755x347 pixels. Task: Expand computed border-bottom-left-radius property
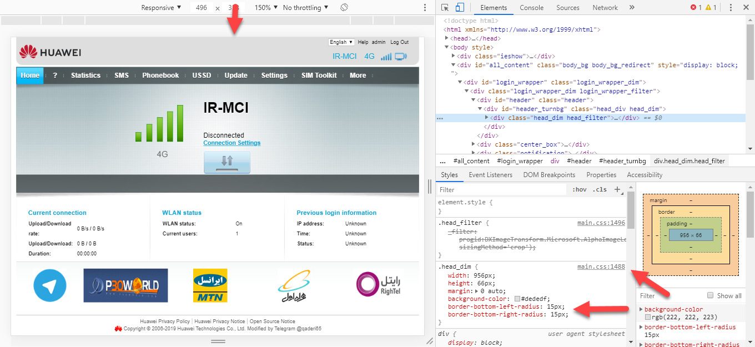tap(642, 327)
